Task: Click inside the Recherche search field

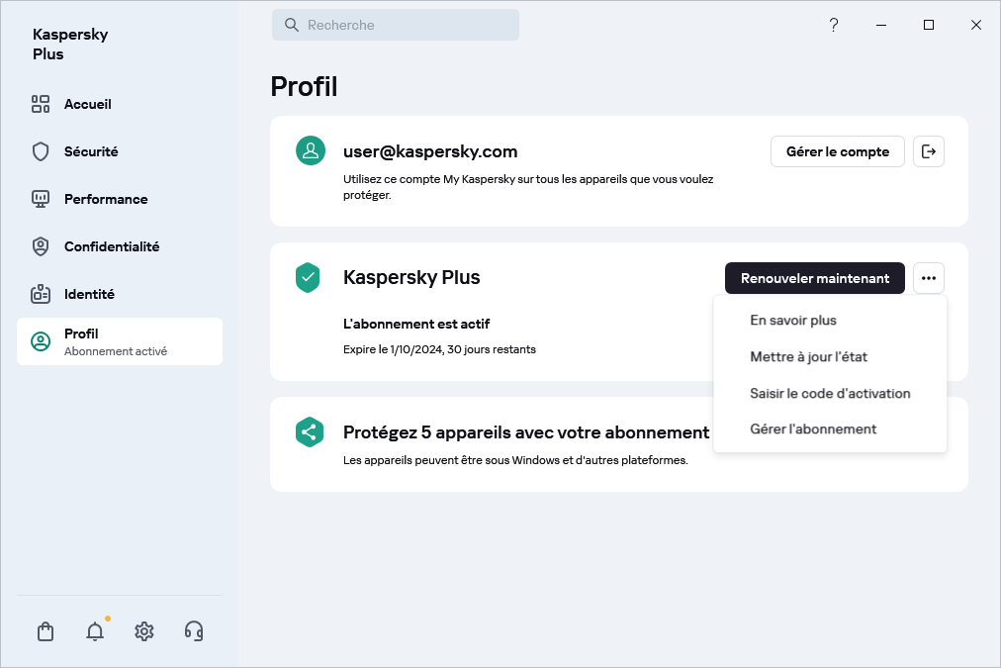Action: pos(396,26)
